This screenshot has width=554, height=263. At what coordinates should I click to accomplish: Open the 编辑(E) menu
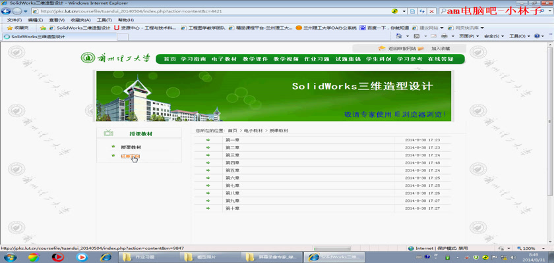36,20
